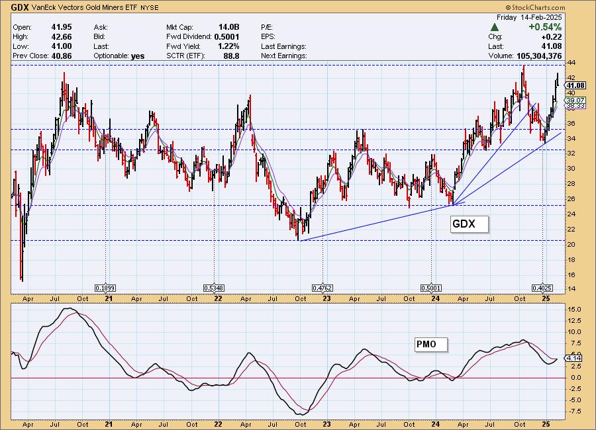
Task: Click the 'Last Earnings:' label
Action: (x=283, y=46)
